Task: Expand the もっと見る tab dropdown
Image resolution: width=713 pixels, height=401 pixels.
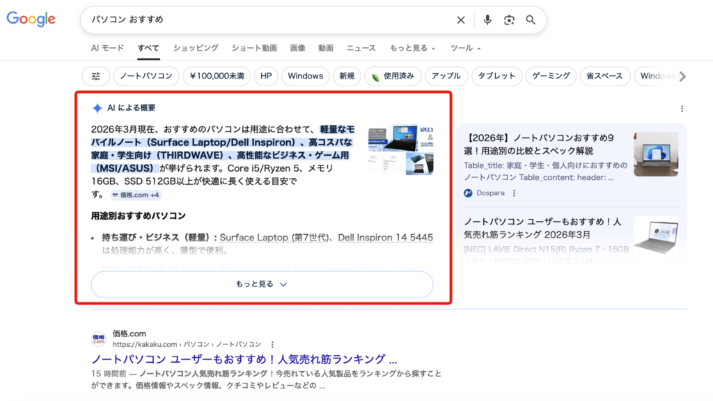Action: (412, 48)
